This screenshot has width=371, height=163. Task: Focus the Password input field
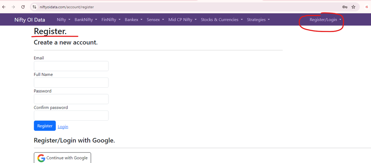click(71, 99)
